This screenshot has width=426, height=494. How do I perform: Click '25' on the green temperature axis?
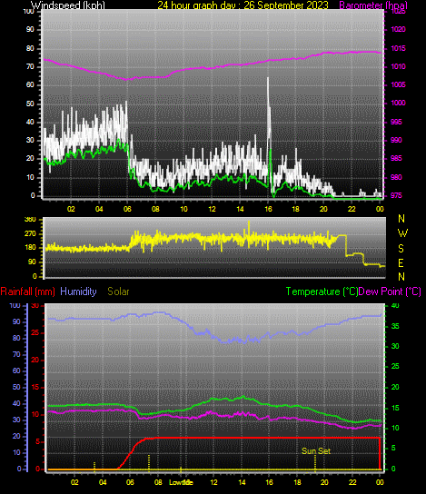pyautogui.click(x=395, y=366)
